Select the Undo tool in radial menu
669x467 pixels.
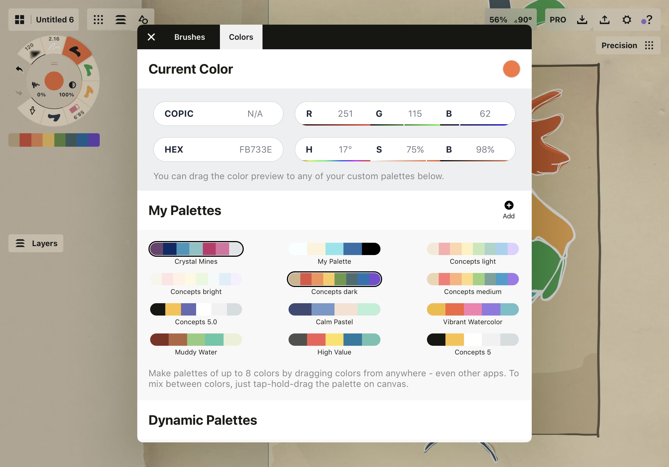coord(19,68)
